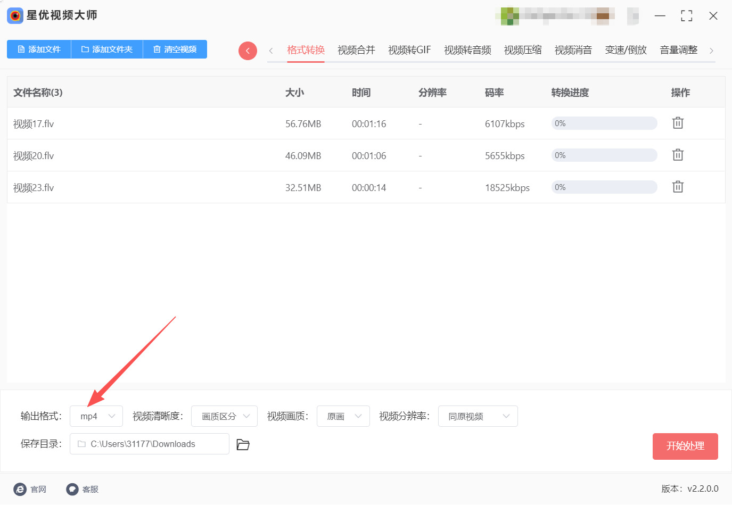
Task: Open the 客服 customer service chat icon
Action: [72, 489]
